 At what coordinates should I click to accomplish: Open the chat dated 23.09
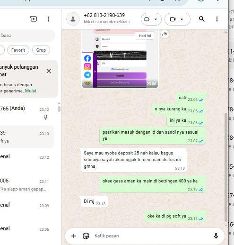(27, 209)
